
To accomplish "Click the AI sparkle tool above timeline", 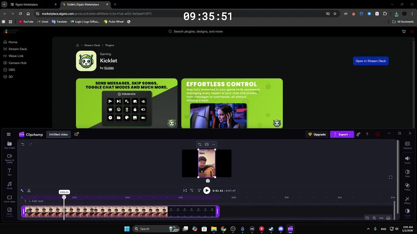I will pos(22,190).
